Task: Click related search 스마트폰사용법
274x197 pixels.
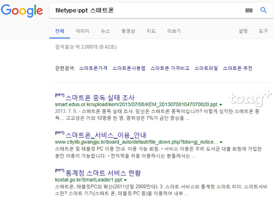Action: click(129, 68)
